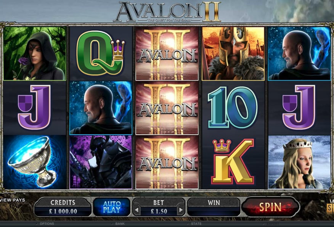Start the Auto Play feature
The image size is (334, 227).
[112, 207]
